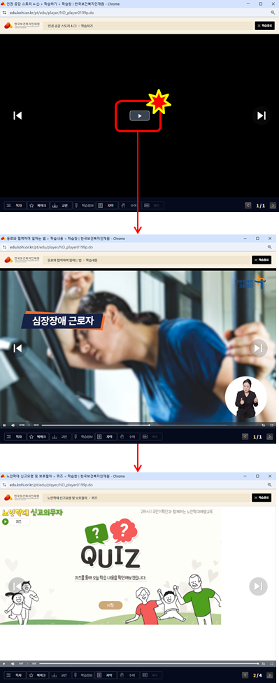Click the 퀴즈 breadcrumb in the bottom window header

pyautogui.click(x=95, y=498)
